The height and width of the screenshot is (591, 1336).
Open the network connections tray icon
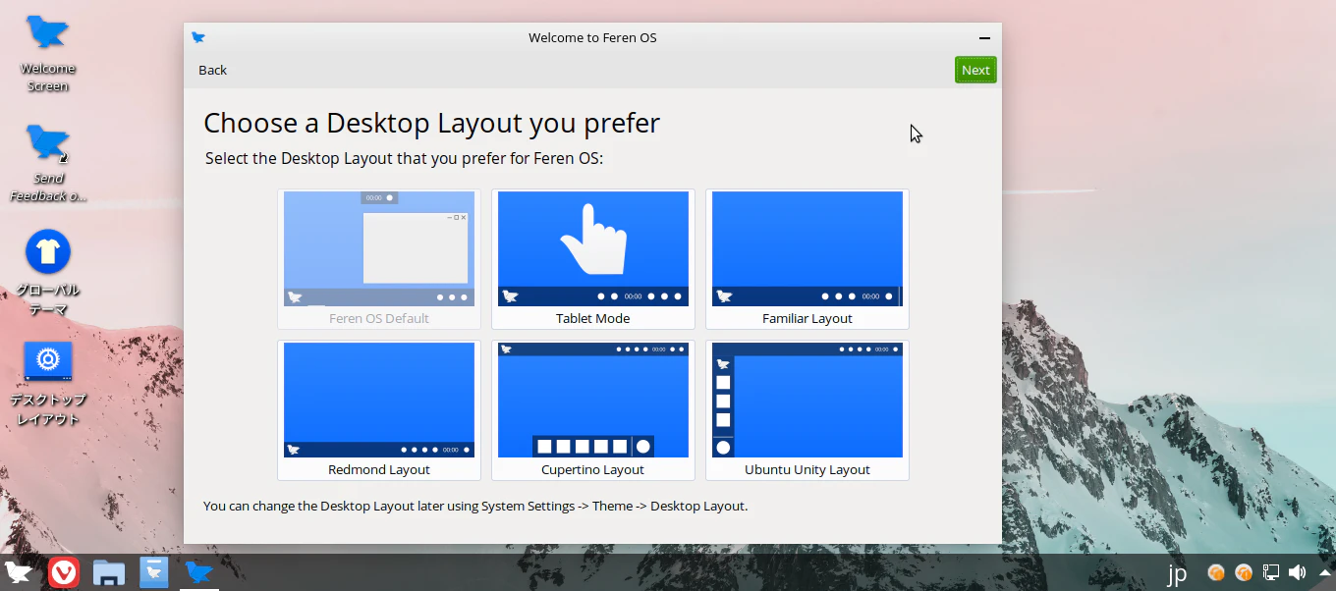pos(1270,572)
